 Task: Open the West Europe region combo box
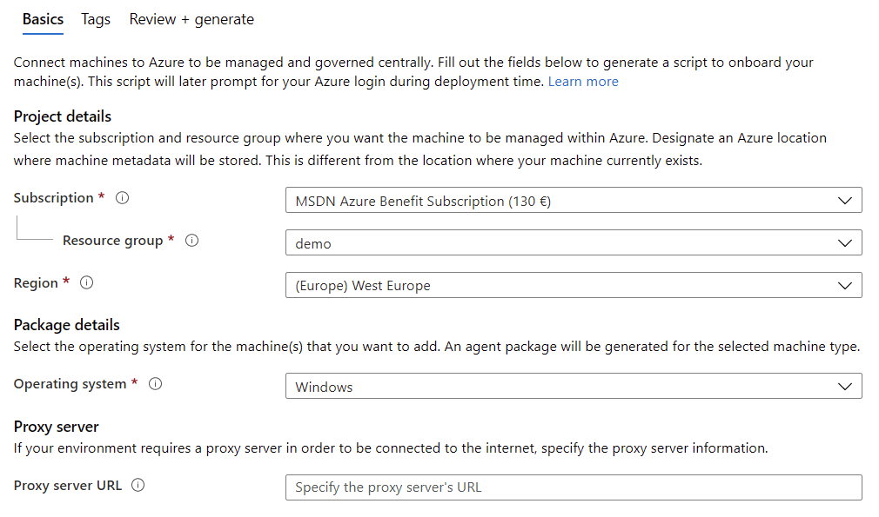[574, 285]
